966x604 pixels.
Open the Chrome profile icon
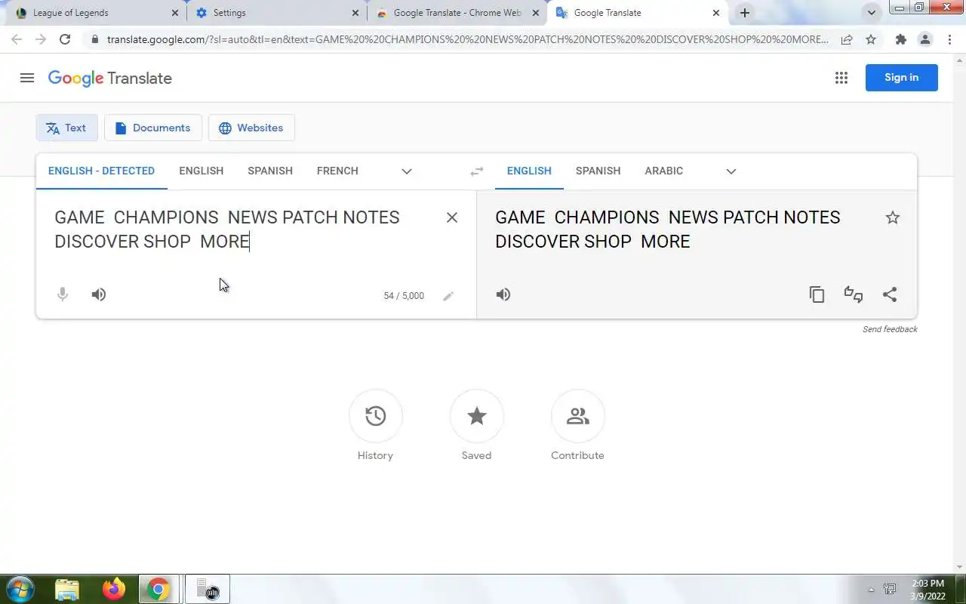[x=925, y=39]
